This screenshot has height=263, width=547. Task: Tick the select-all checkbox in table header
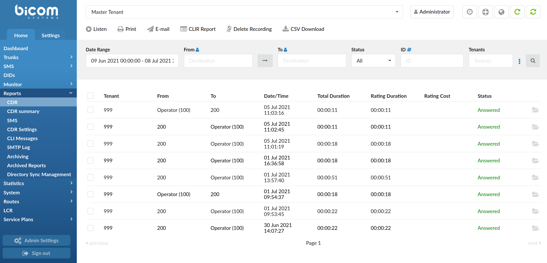[x=91, y=96]
